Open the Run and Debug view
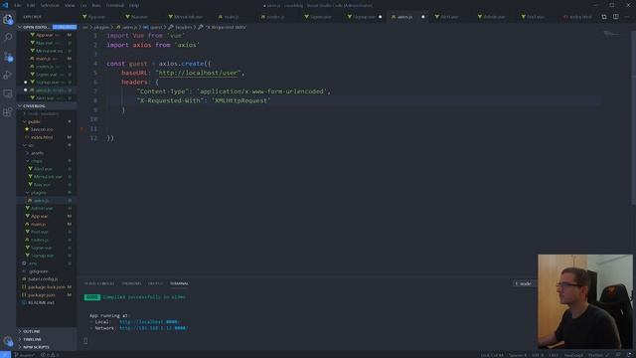Viewport: 636px width, 358px height. (x=8, y=75)
